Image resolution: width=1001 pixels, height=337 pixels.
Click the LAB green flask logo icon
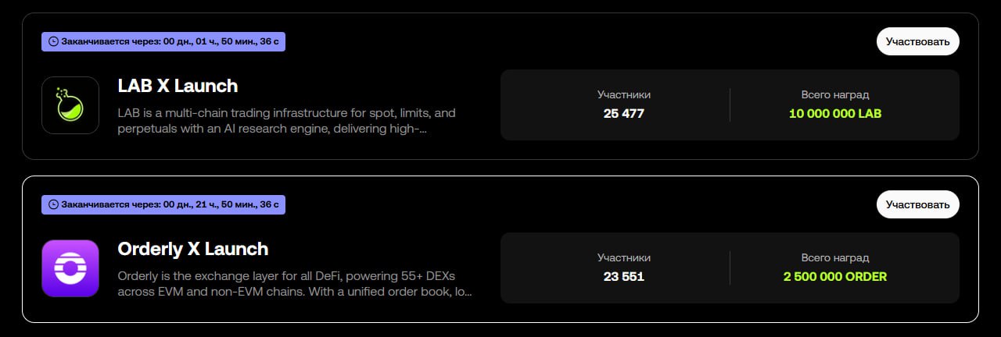pos(70,105)
